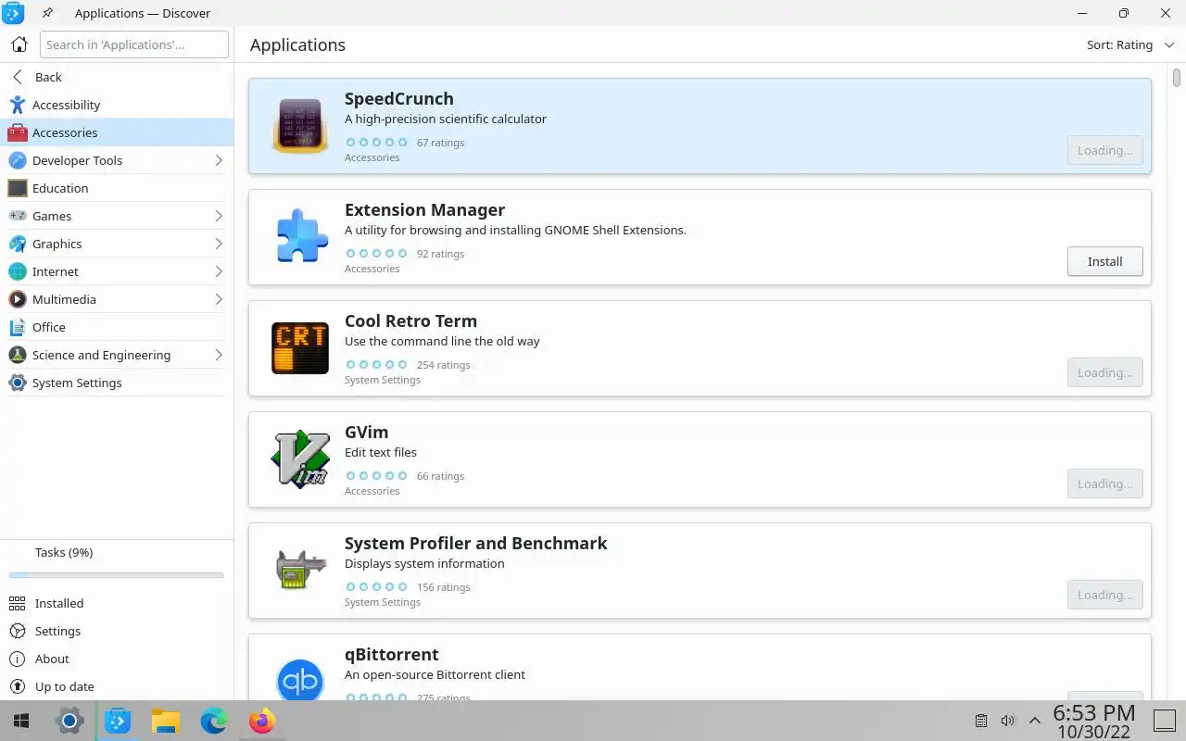
Task: Expand the Games submenu arrow
Action: [219, 216]
